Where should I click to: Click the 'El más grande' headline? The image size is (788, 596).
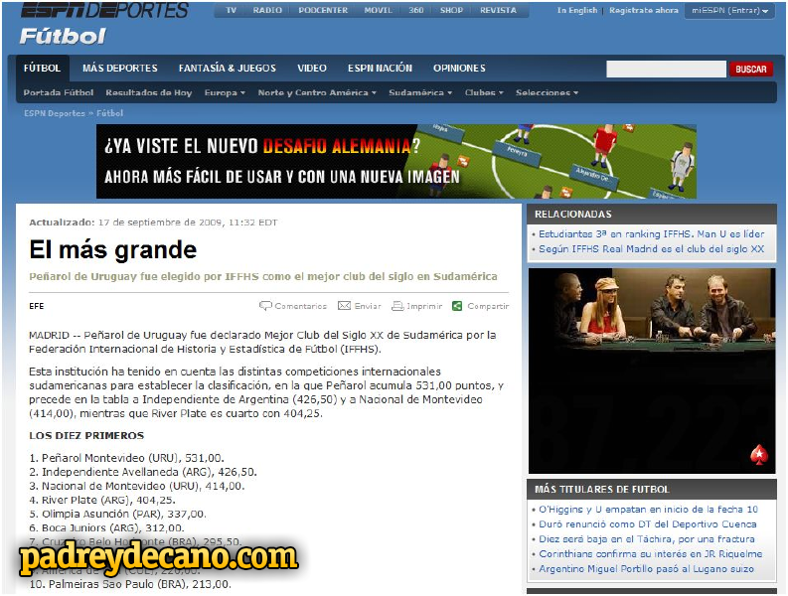coord(113,249)
